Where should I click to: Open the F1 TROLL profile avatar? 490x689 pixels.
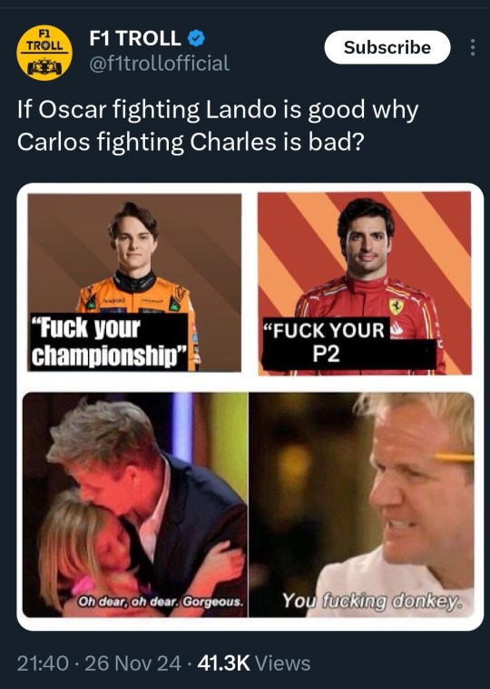coord(44,53)
